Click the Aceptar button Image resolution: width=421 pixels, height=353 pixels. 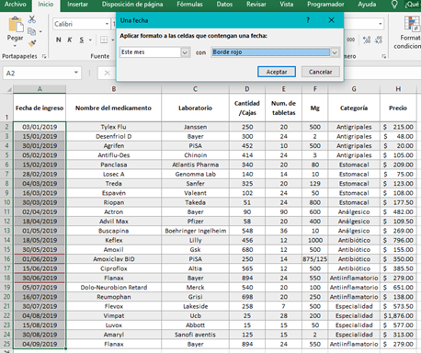coord(277,72)
